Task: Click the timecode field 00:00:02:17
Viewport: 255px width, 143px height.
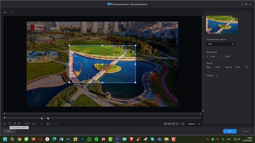Action: coord(171,124)
